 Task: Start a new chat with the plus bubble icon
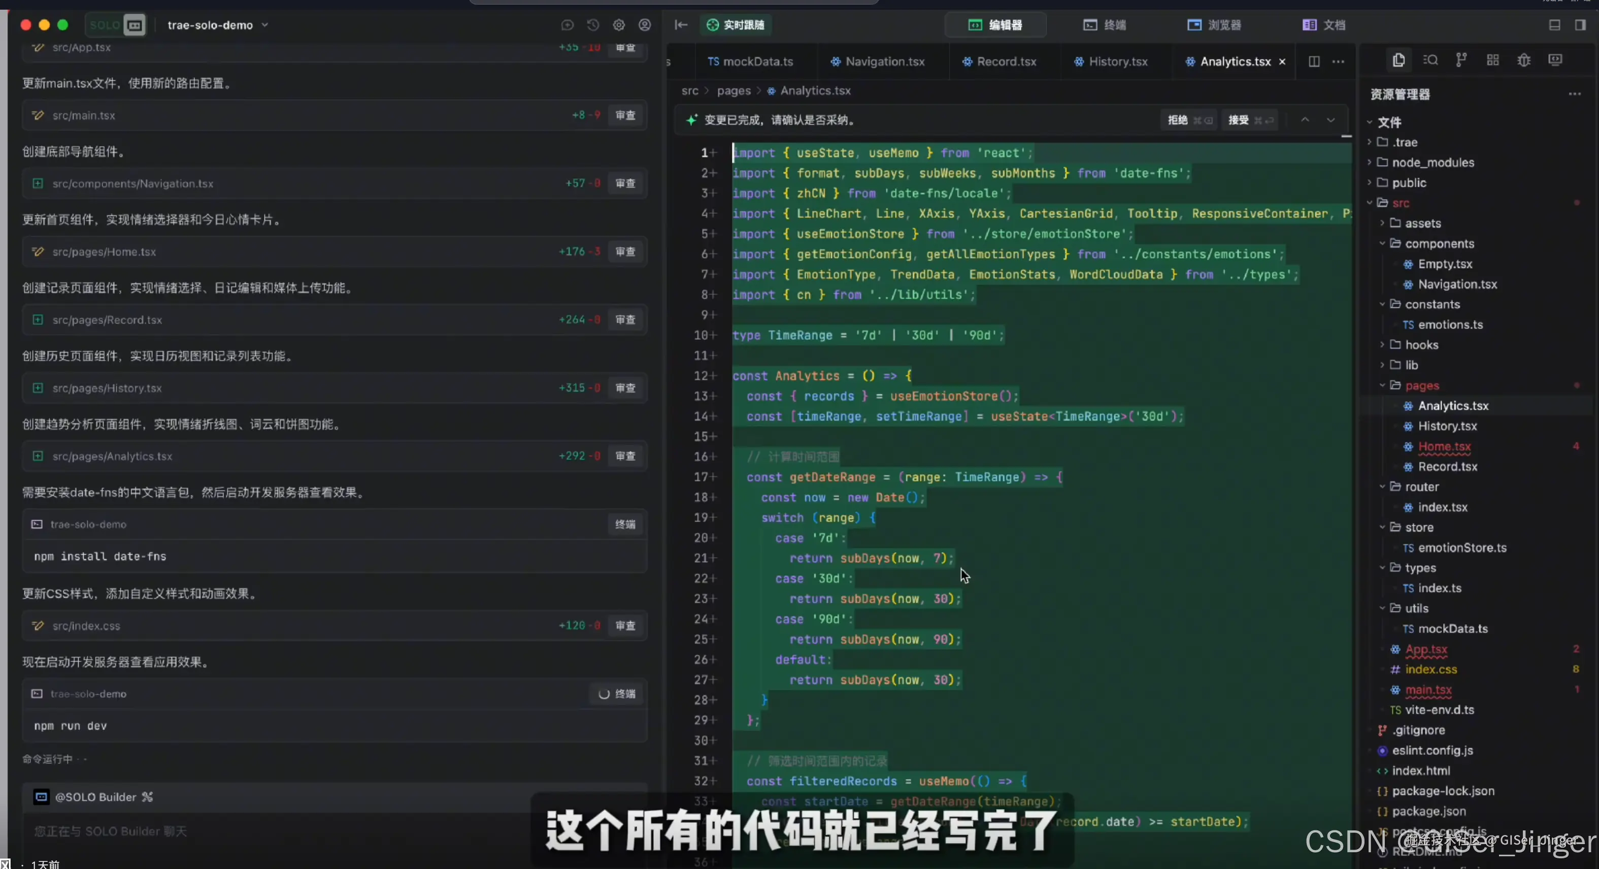[x=567, y=25]
